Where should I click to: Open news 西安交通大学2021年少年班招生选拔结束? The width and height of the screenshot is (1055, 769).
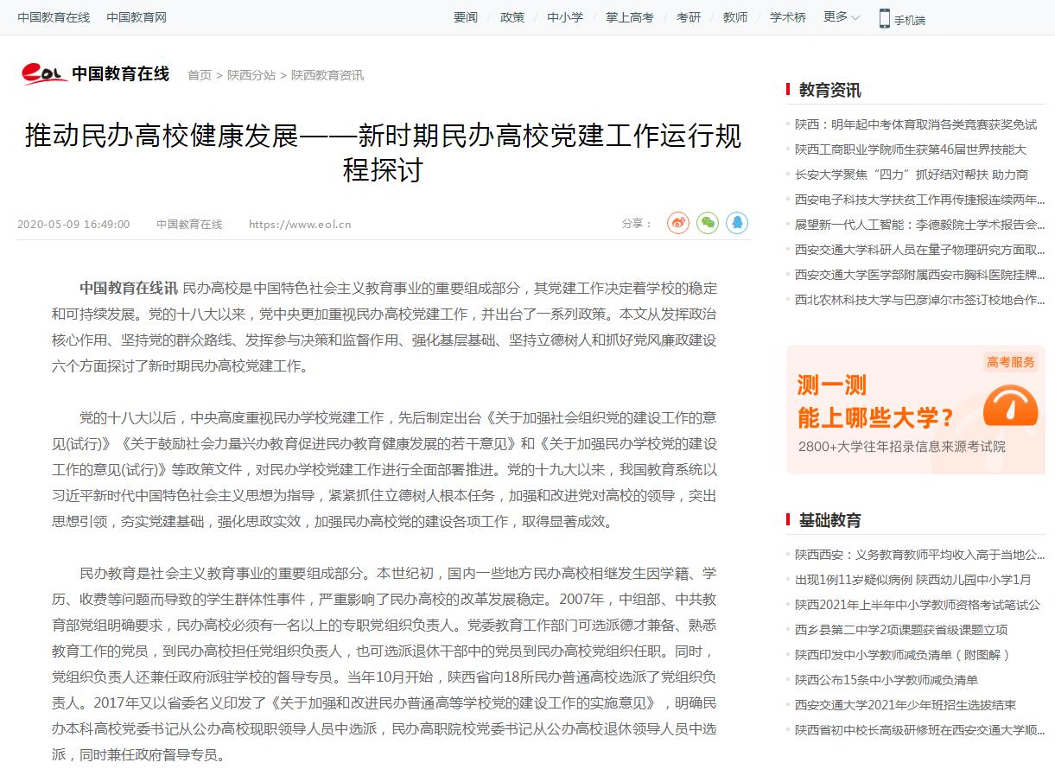pos(906,705)
